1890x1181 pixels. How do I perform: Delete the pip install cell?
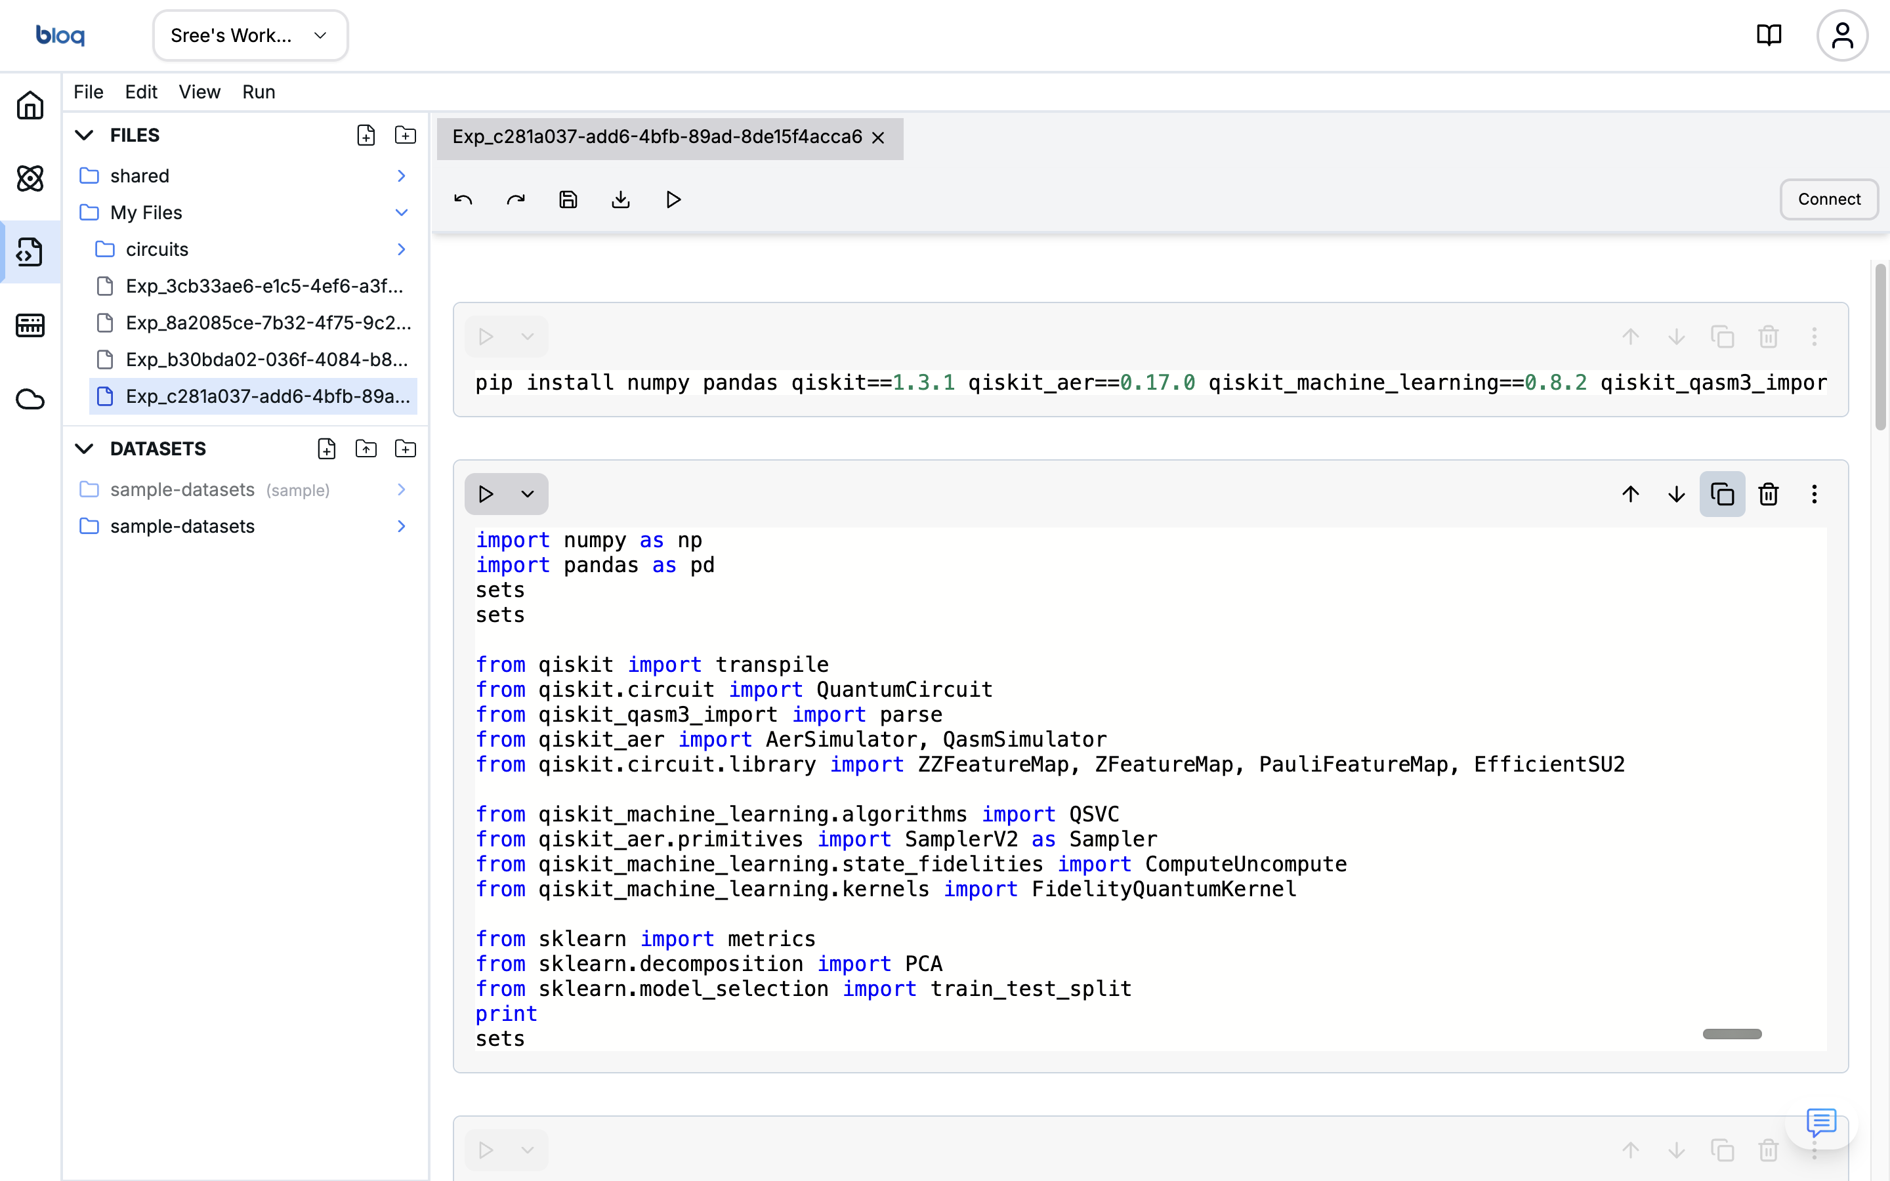point(1768,337)
